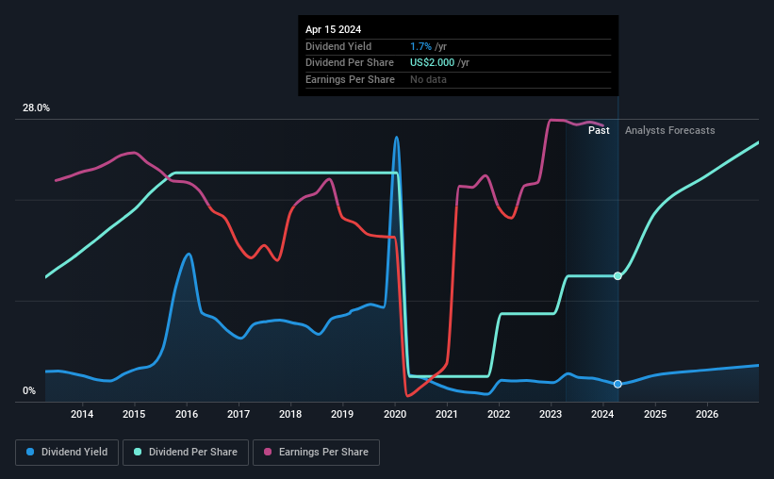Click the 2018 x-axis label
The image size is (774, 479).
(290, 414)
